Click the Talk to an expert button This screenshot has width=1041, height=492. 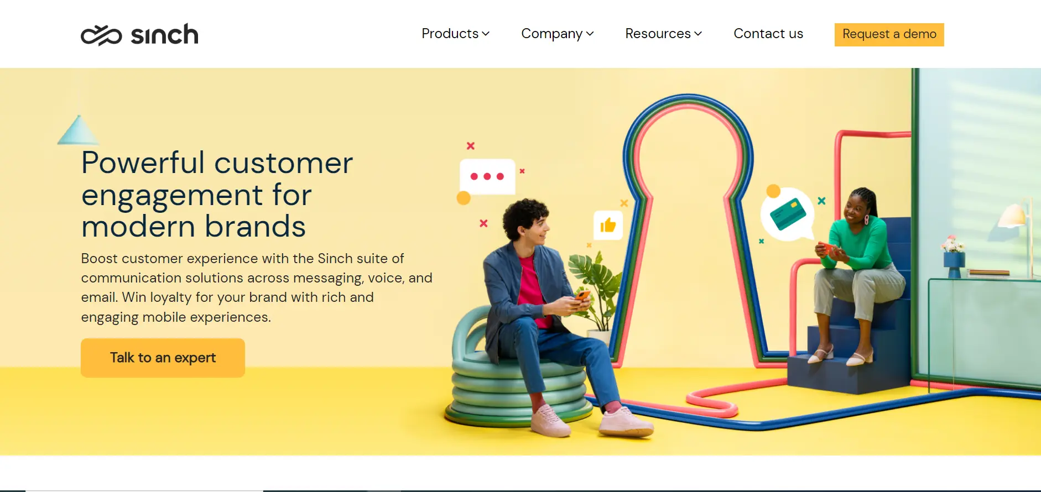click(x=163, y=358)
